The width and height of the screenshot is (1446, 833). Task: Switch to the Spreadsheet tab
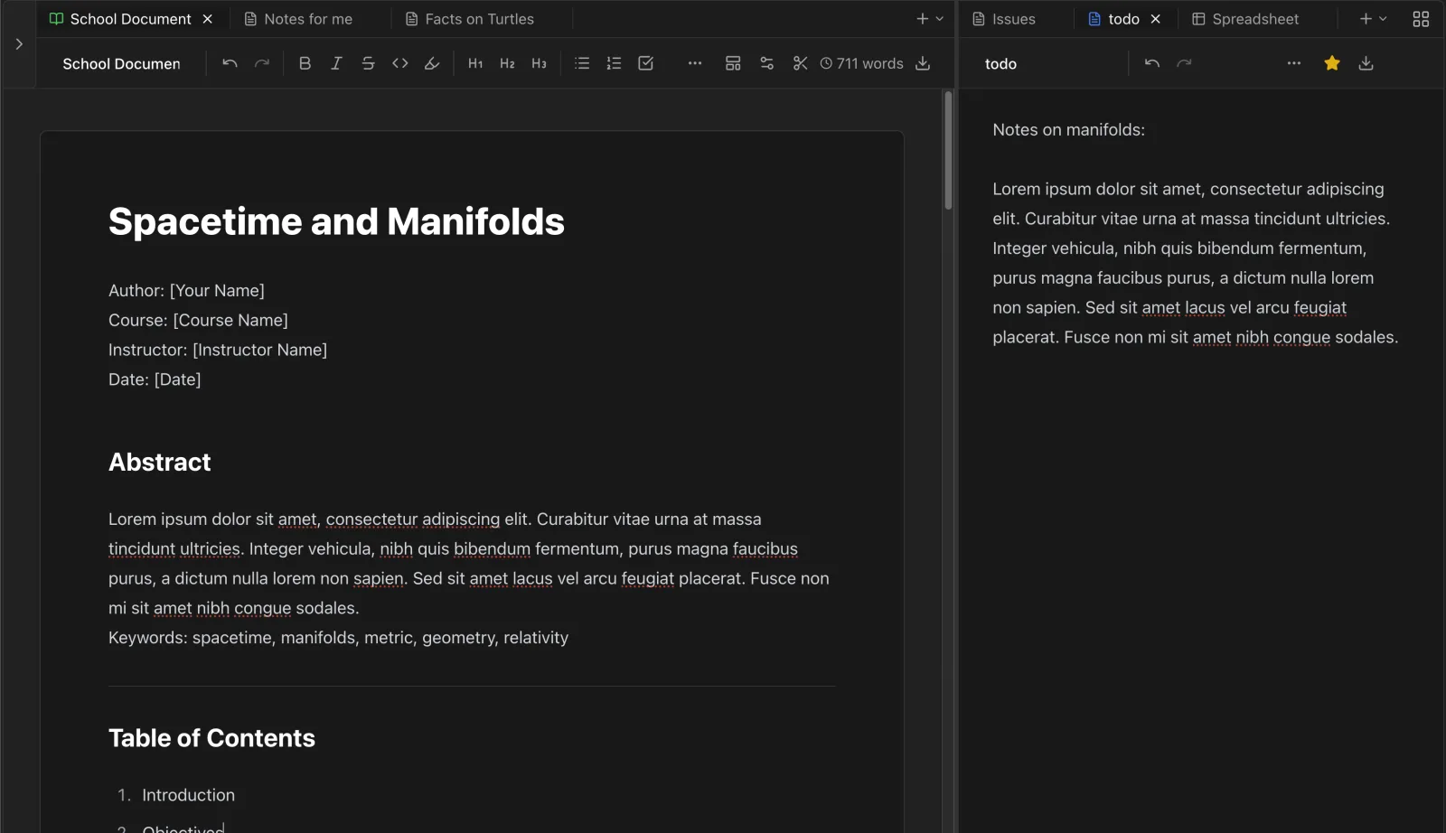(1255, 19)
